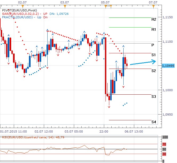Click the RSI 70 overbought level label
177x163 pixels.
coord(164,144)
